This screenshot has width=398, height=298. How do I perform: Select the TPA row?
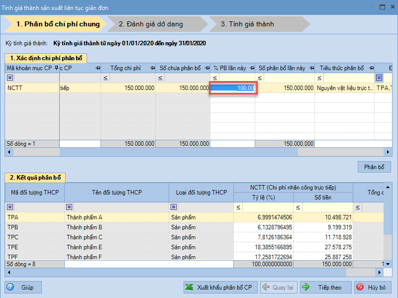tap(194, 217)
